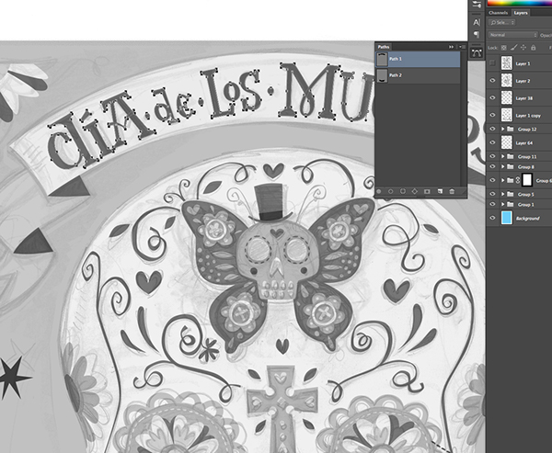Delete current path trash icon

click(452, 191)
